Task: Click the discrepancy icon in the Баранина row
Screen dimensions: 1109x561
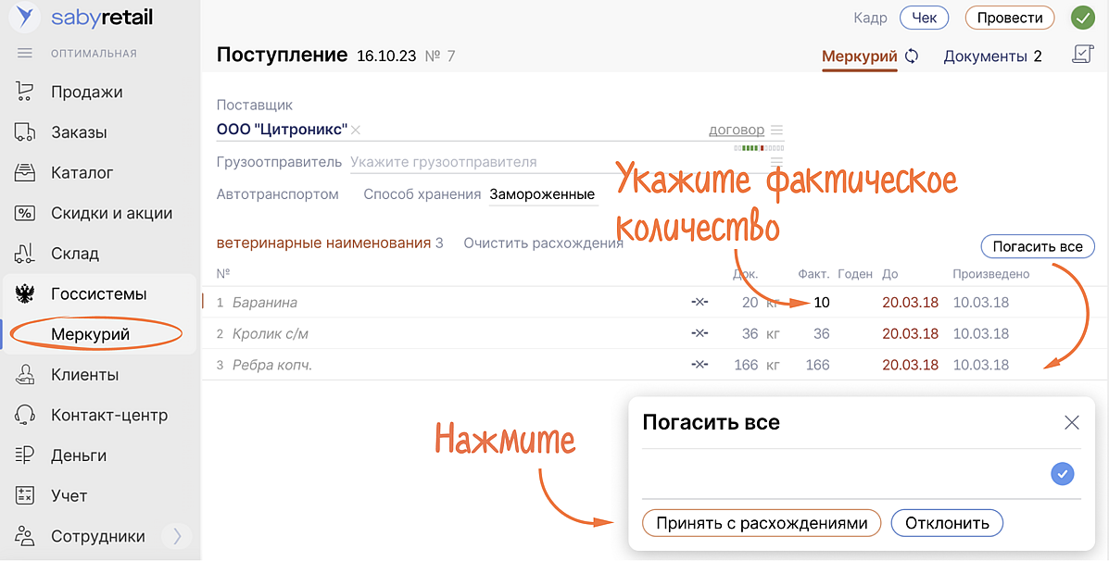Action: [699, 303]
